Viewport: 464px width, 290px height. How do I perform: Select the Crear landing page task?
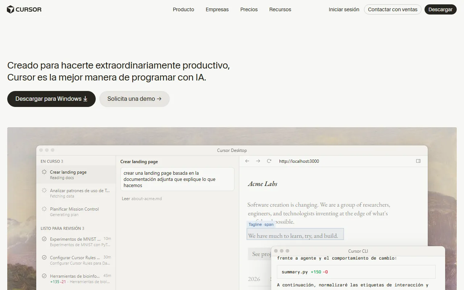tap(76, 175)
